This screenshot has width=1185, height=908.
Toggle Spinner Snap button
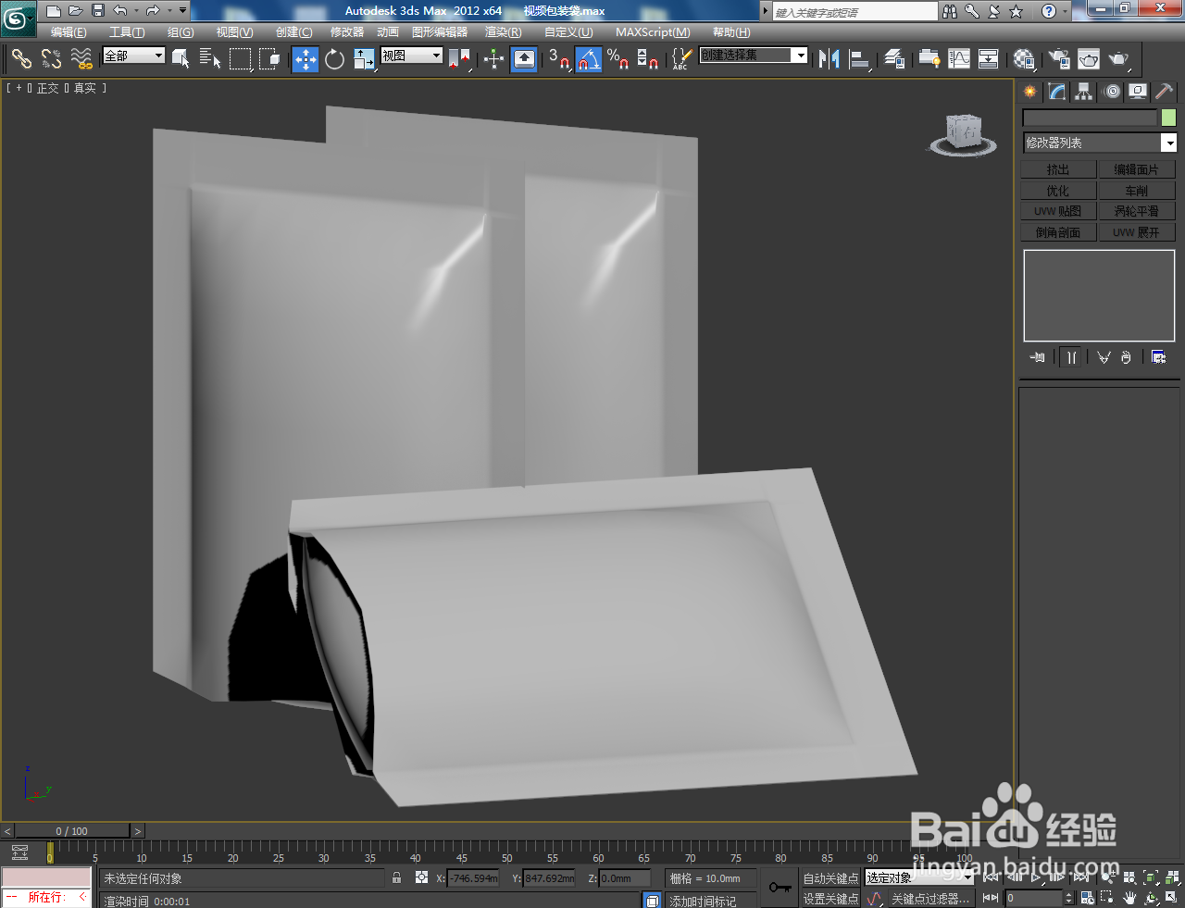[648, 58]
